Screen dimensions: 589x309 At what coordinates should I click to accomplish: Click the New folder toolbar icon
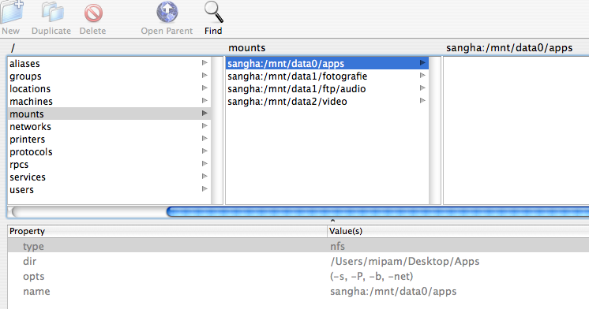11,12
